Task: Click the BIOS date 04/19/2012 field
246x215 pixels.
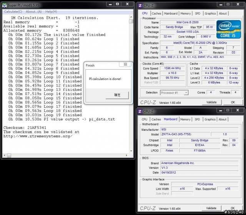Action: [199, 172]
